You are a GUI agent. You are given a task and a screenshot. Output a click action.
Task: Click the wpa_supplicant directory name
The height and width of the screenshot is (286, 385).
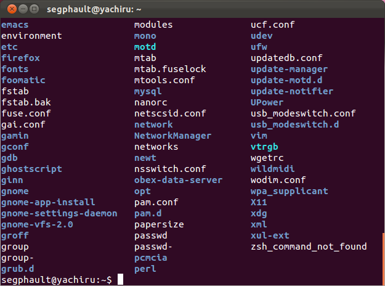point(290,191)
